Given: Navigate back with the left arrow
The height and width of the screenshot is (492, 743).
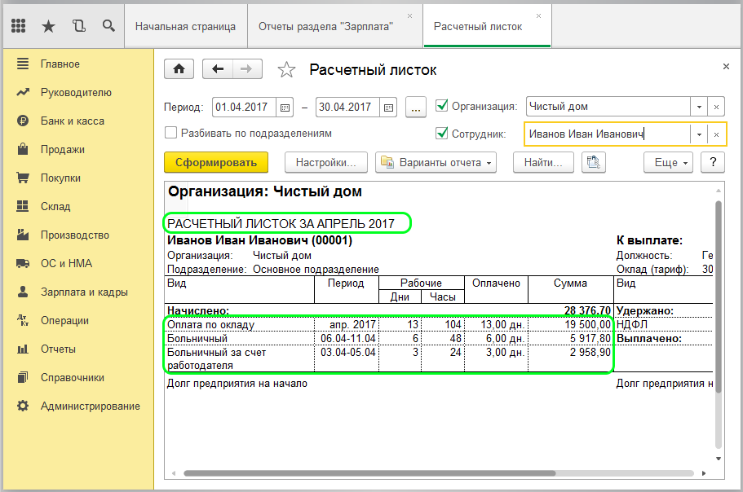Looking at the screenshot, I should pyautogui.click(x=218, y=70).
